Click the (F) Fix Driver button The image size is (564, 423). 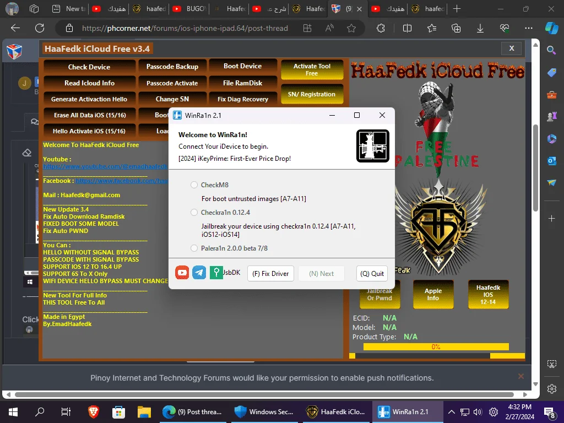point(270,274)
